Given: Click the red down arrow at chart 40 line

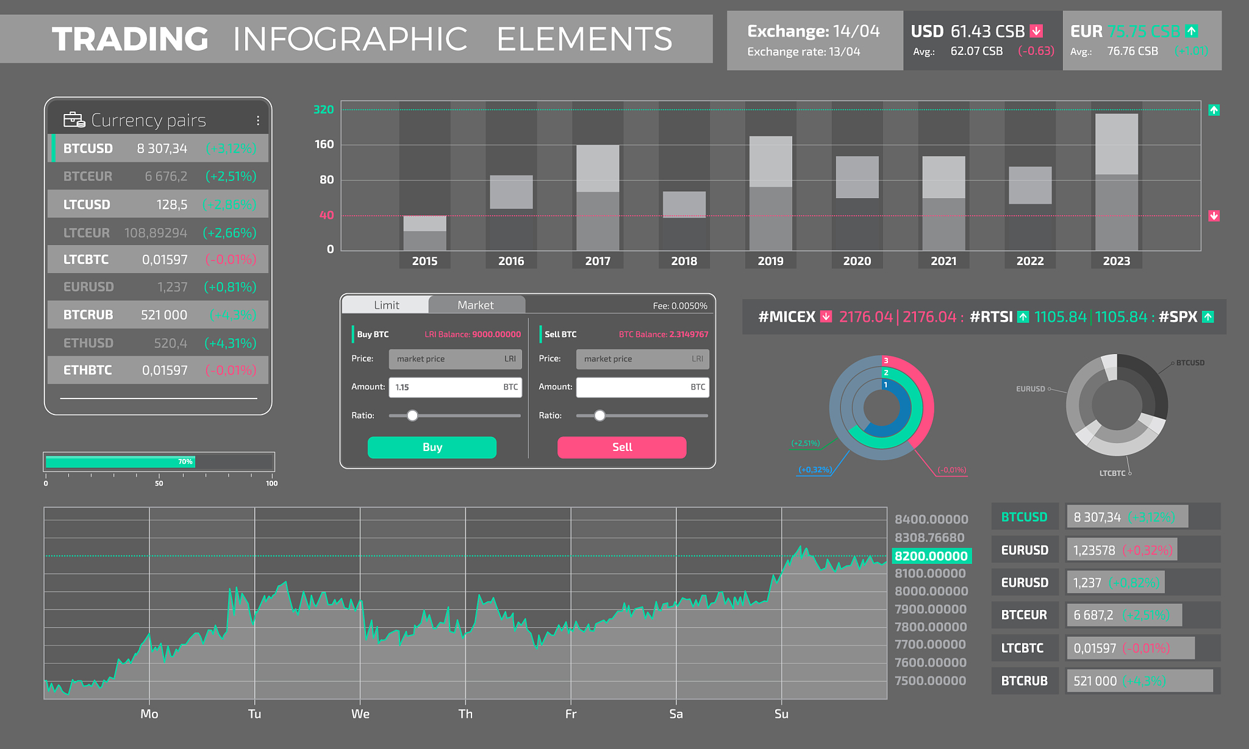Looking at the screenshot, I should pos(1214,216).
